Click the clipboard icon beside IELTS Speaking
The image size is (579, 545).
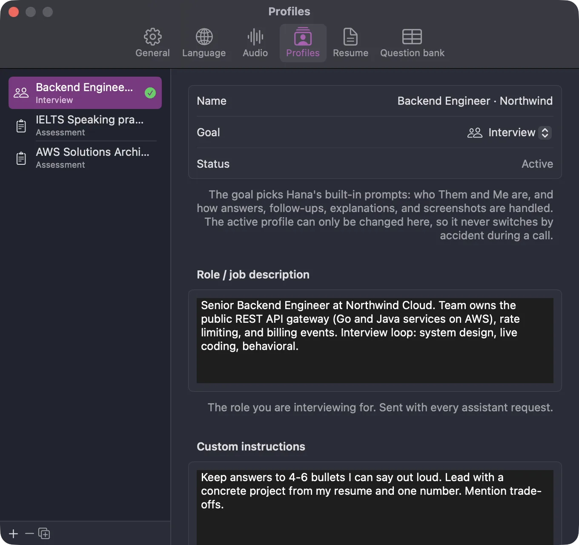point(21,126)
